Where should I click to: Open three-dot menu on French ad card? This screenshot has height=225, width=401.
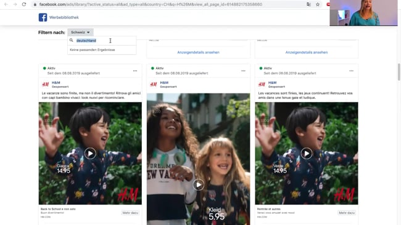[x=352, y=71]
